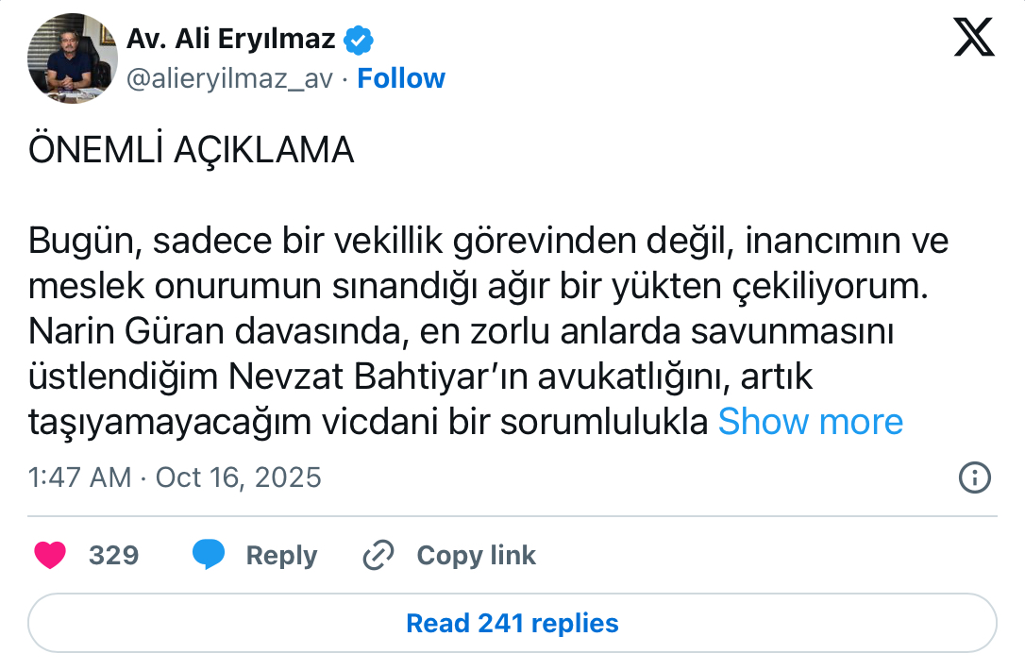Click the Nevzat Bahtiyar'ın avukatlığını text line

pyautogui.click(x=421, y=377)
